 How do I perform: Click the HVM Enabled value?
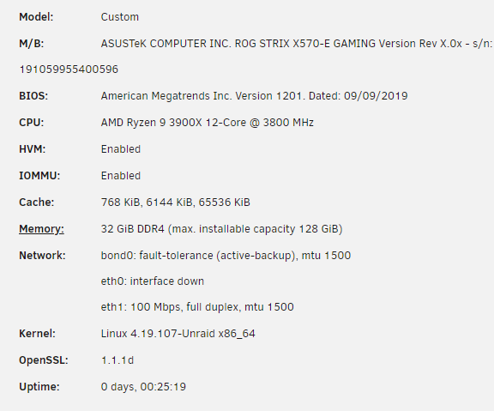(121, 149)
